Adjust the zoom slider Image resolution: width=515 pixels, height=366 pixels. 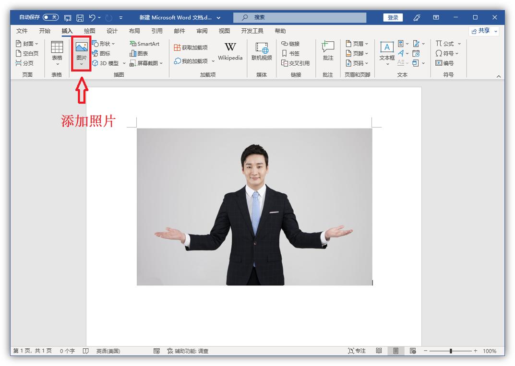451,351
